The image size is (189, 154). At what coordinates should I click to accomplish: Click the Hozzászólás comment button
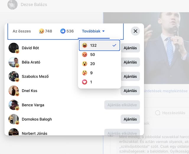[x=170, y=113]
